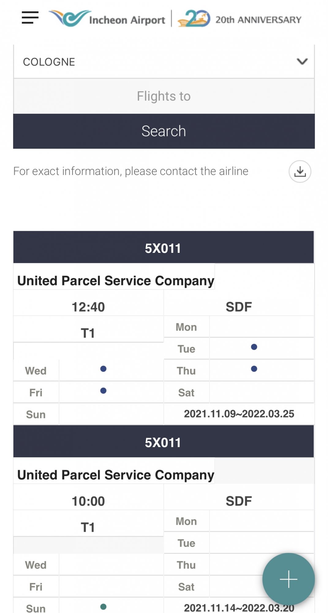Click the Incheon Airport logo
328x613 pixels.
click(107, 19)
